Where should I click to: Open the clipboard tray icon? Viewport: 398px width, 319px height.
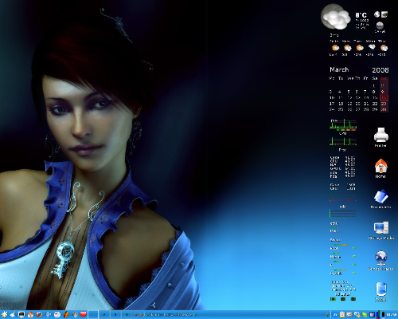click(x=342, y=315)
